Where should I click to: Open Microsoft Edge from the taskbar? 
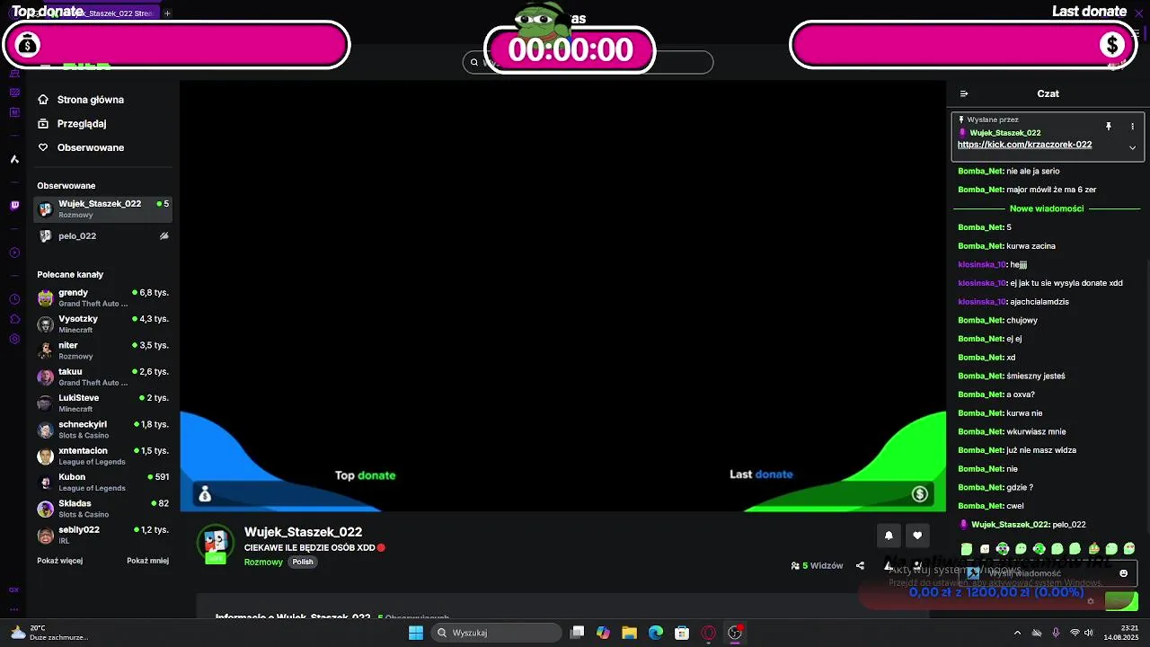coord(656,633)
